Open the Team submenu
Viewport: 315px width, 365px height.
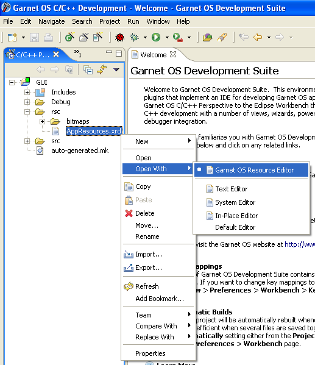[x=158, y=315]
